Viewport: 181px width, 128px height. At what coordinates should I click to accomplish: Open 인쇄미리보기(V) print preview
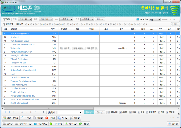(x=24, y=124)
